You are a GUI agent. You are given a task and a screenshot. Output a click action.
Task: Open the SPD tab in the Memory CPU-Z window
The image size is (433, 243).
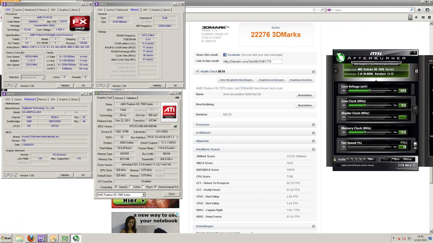145,10
